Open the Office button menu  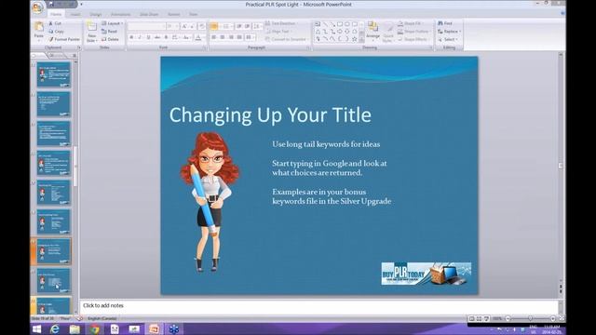[x=37, y=7]
